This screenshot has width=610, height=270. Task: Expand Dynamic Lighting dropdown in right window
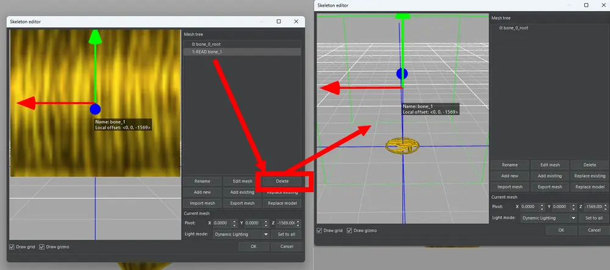[x=548, y=218]
